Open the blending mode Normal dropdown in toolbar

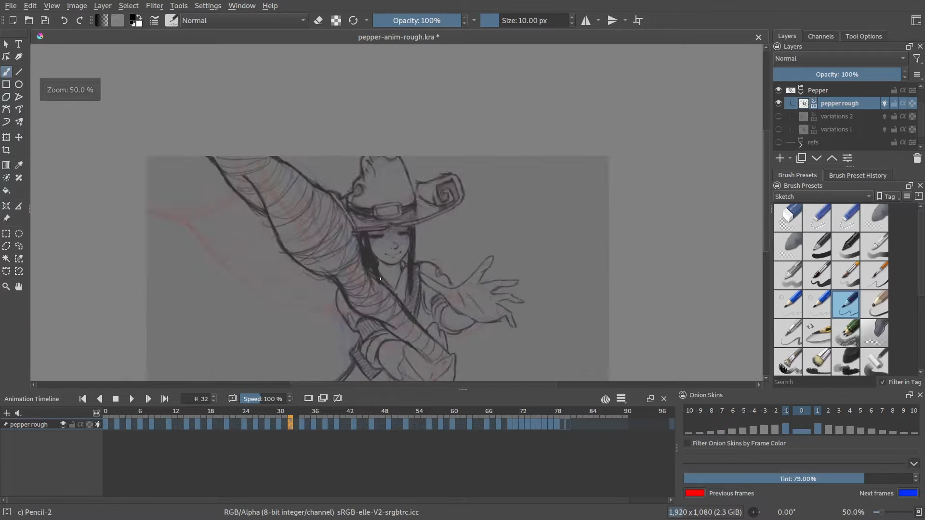pyautogui.click(x=244, y=20)
